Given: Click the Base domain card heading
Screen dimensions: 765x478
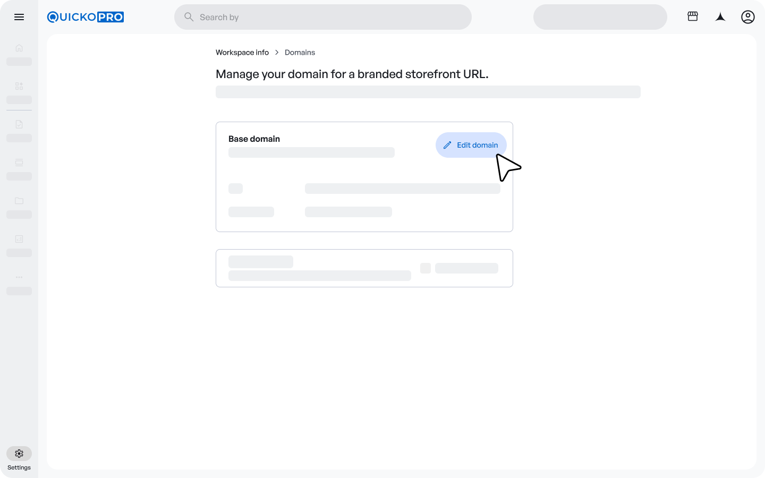Looking at the screenshot, I should [x=254, y=139].
